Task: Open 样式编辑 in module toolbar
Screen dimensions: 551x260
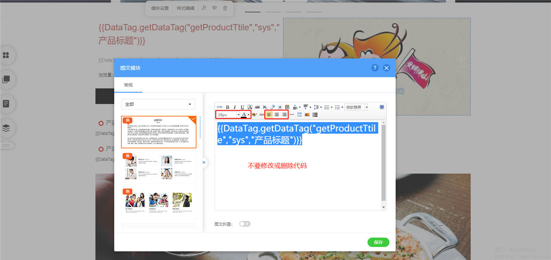Action: click(x=186, y=8)
